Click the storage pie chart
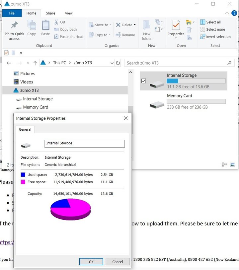 70,209
